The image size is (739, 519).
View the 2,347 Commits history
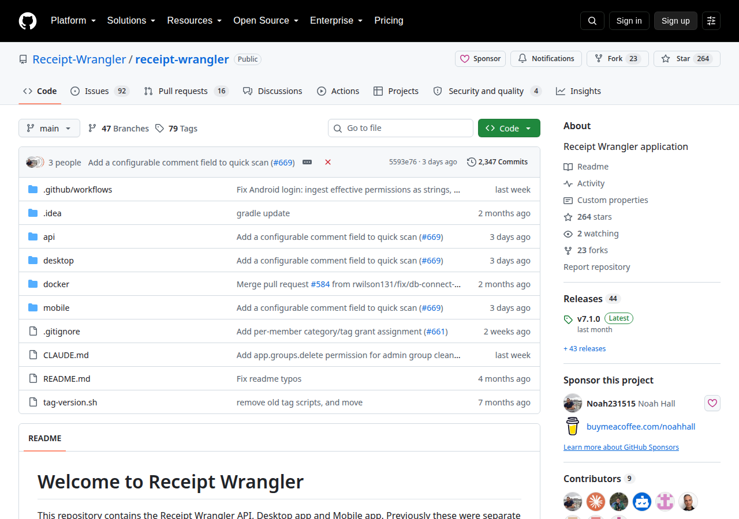click(497, 162)
